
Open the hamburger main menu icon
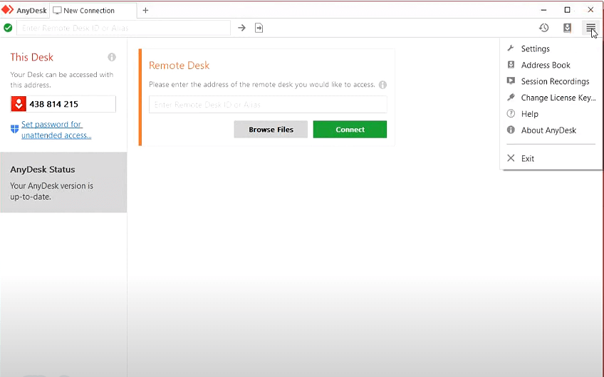(x=590, y=28)
